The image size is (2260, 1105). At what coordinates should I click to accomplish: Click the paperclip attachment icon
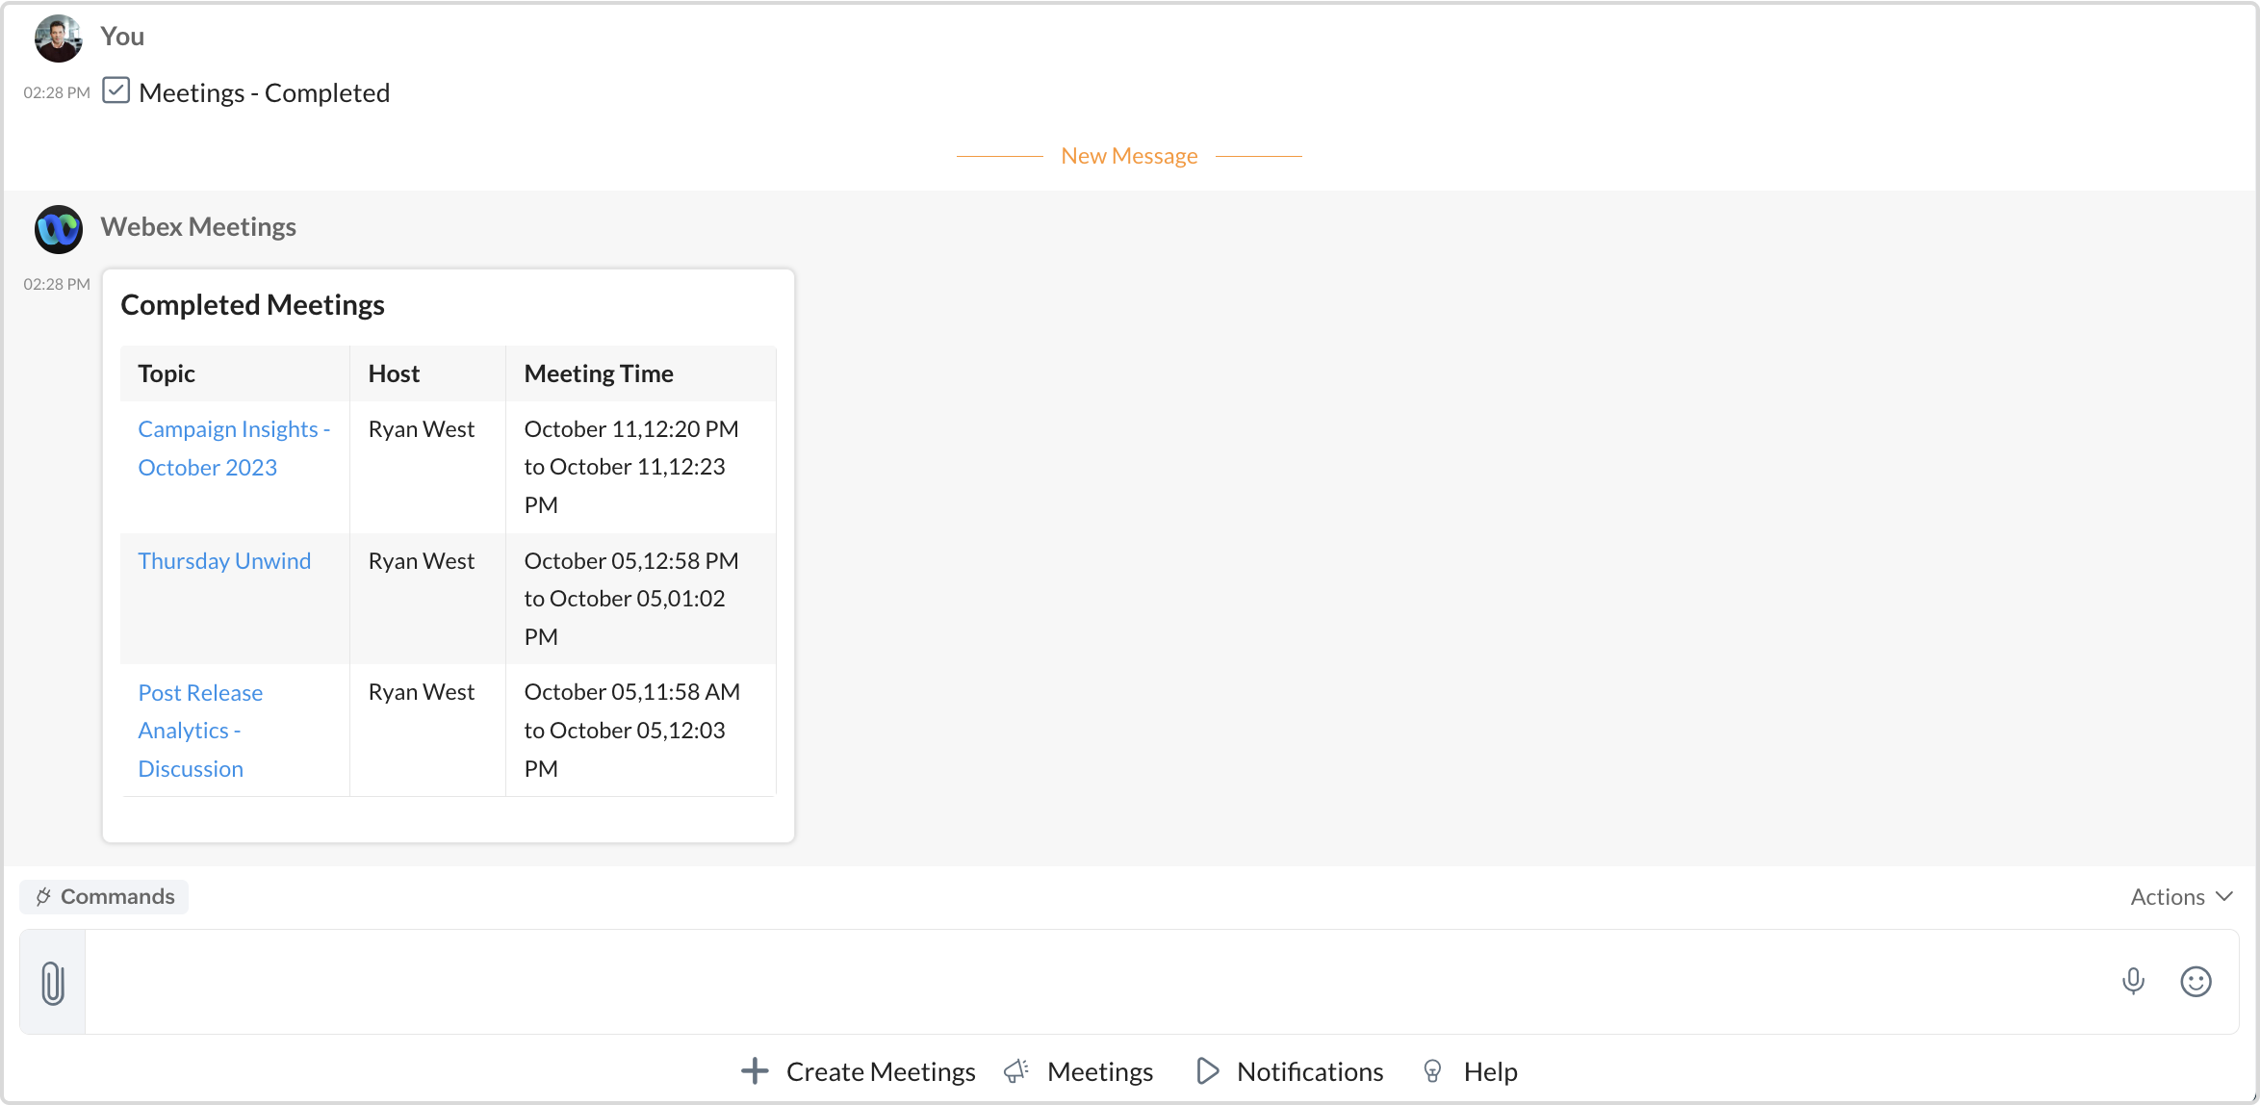[x=53, y=983]
